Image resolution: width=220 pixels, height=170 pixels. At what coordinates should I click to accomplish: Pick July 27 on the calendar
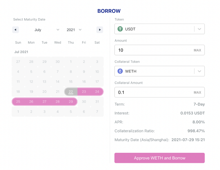45,102
